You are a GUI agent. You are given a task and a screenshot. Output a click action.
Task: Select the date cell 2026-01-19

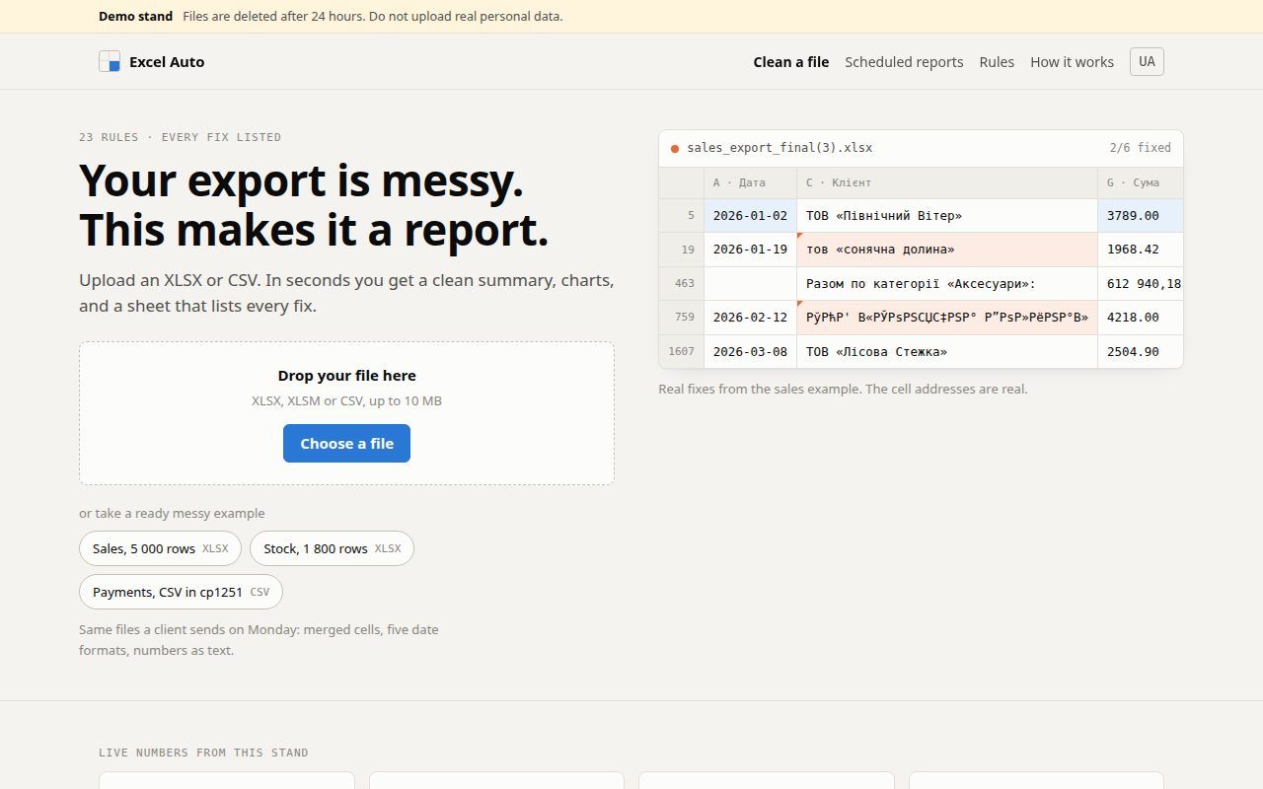click(x=750, y=250)
